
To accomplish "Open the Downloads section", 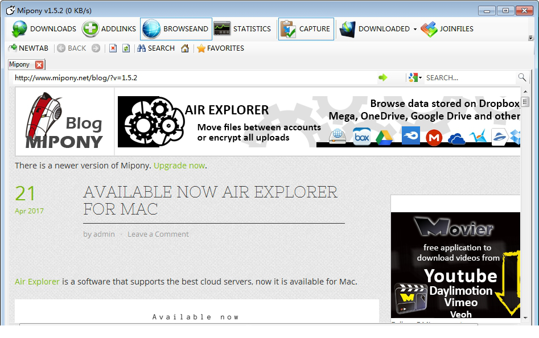I will 44,29.
